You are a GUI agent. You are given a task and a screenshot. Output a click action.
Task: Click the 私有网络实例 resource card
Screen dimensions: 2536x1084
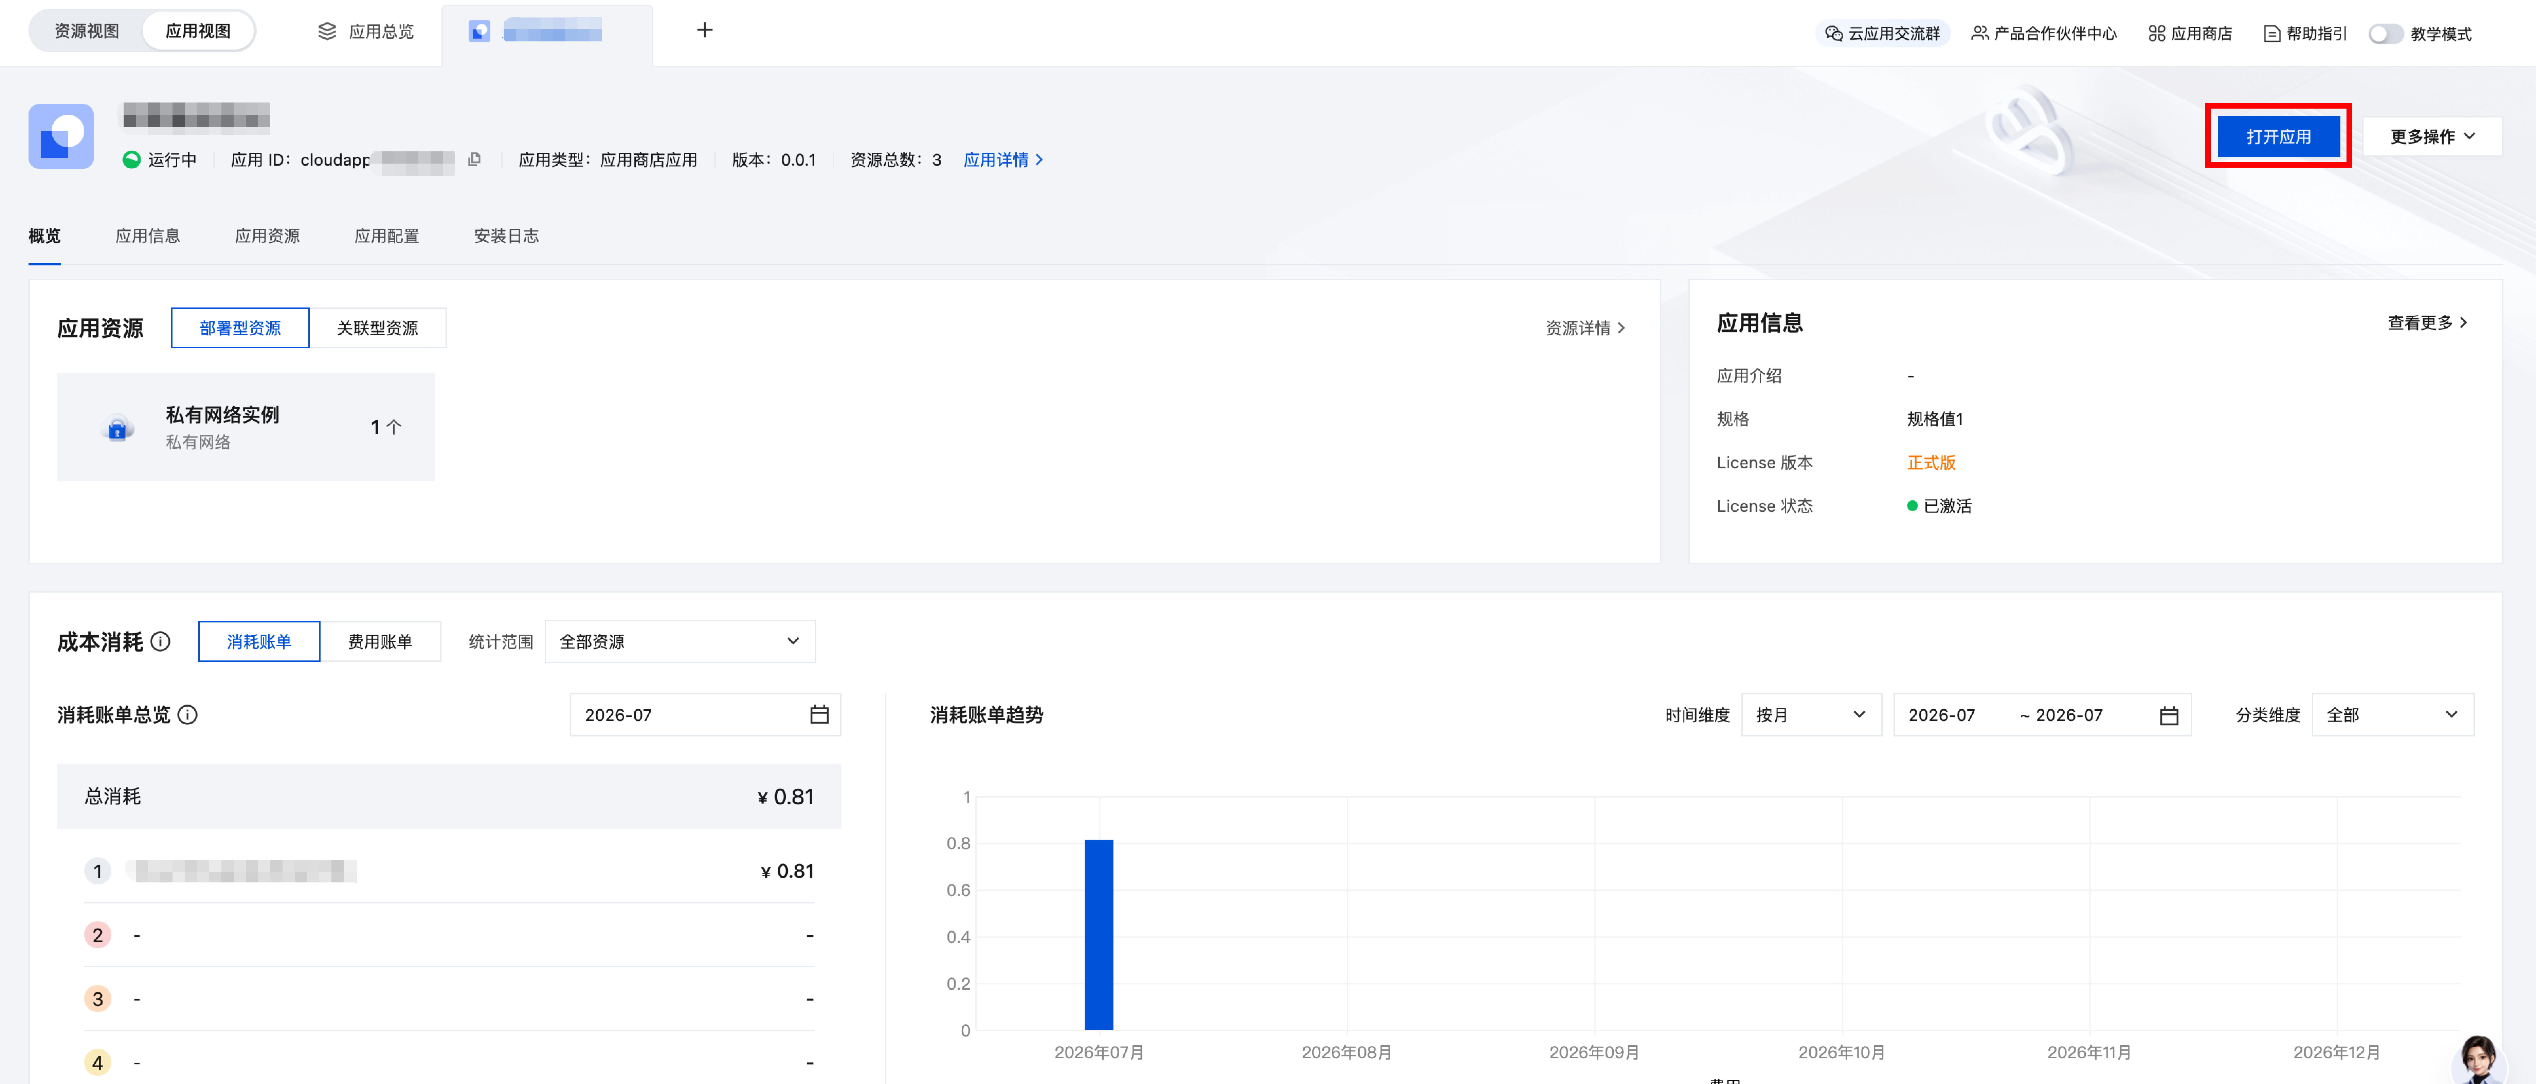245,427
